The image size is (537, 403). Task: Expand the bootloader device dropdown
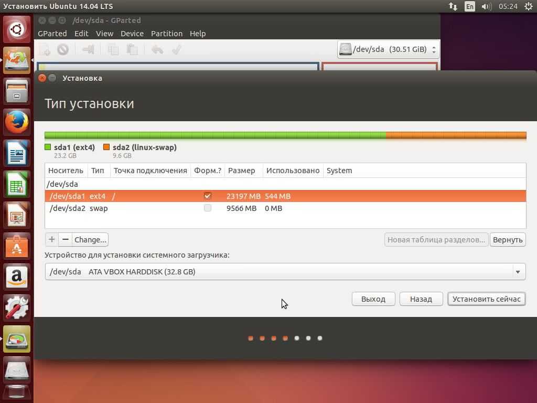click(x=517, y=272)
